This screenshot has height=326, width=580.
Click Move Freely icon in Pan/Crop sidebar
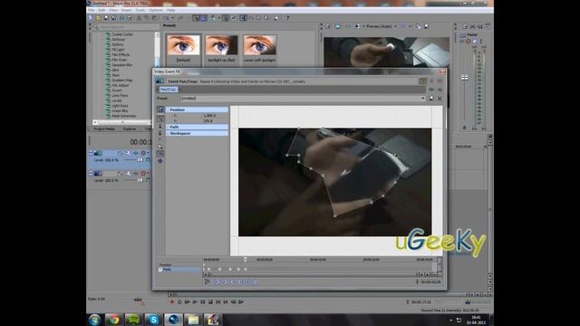(x=160, y=161)
